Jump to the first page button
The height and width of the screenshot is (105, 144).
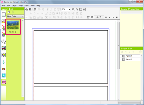point(106,17)
